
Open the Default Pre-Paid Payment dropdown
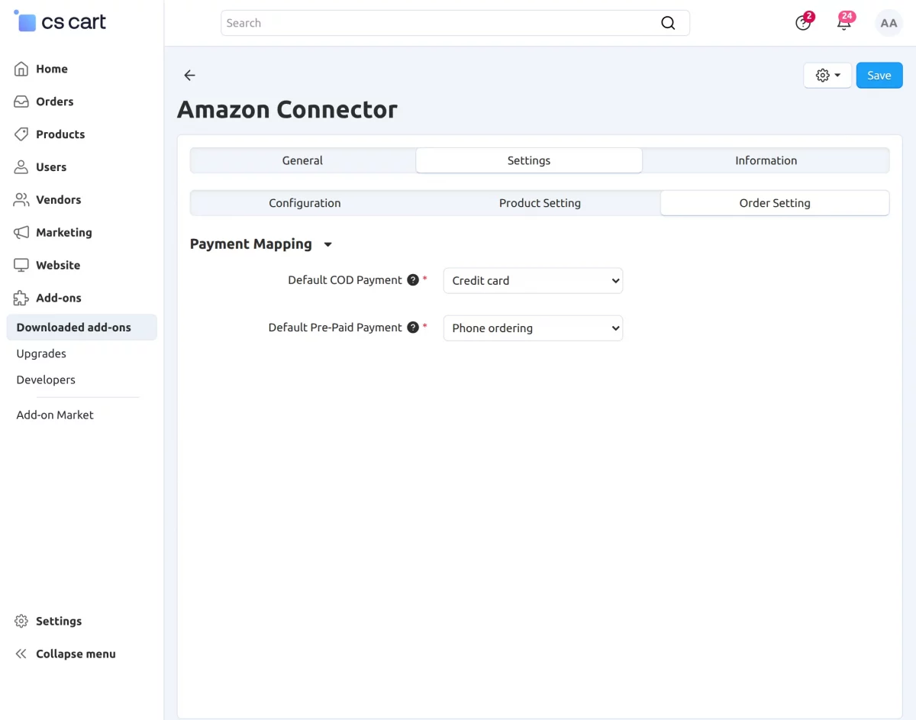point(533,328)
